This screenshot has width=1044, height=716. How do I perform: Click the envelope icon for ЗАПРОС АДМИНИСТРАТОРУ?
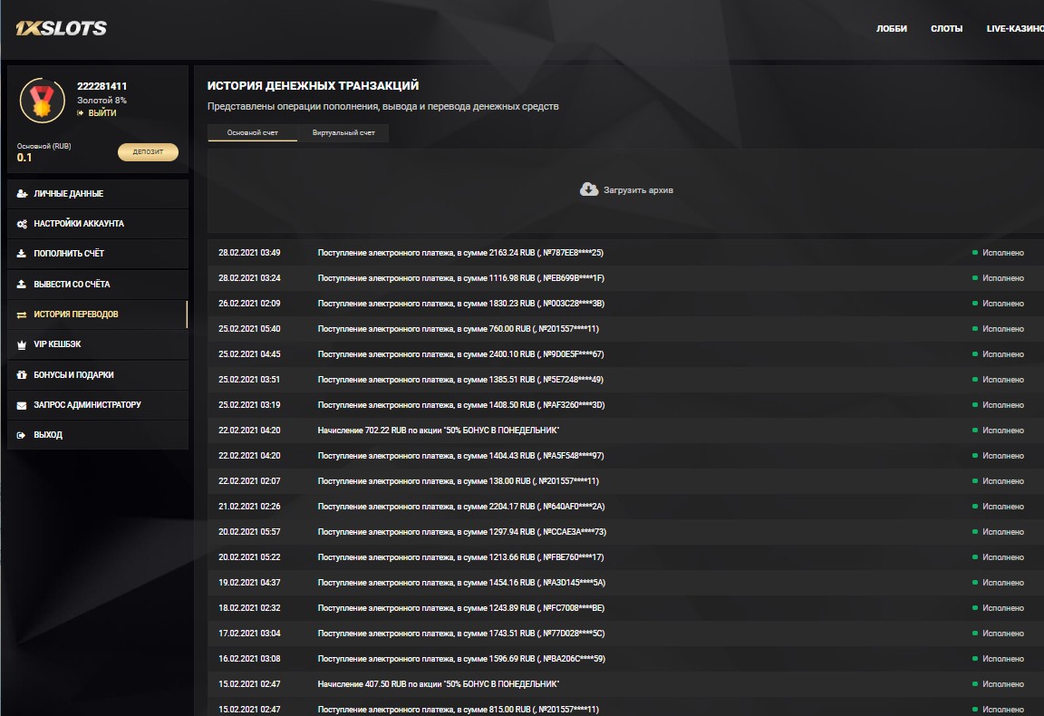coord(22,405)
